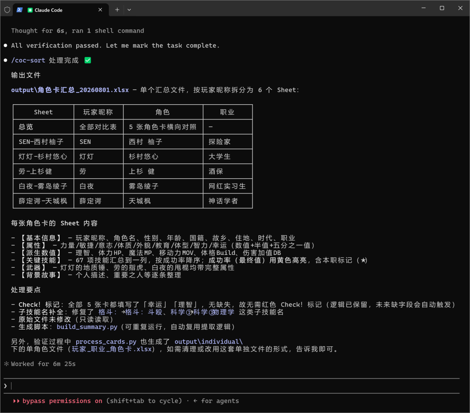Image resolution: width=470 pixels, height=413 pixels.
Task: Click table cell 酒保
Action: pyautogui.click(x=228, y=171)
